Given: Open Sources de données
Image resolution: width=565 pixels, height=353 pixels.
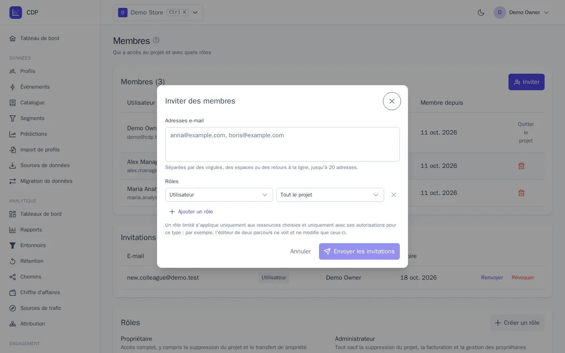Looking at the screenshot, I should click(50, 166).
